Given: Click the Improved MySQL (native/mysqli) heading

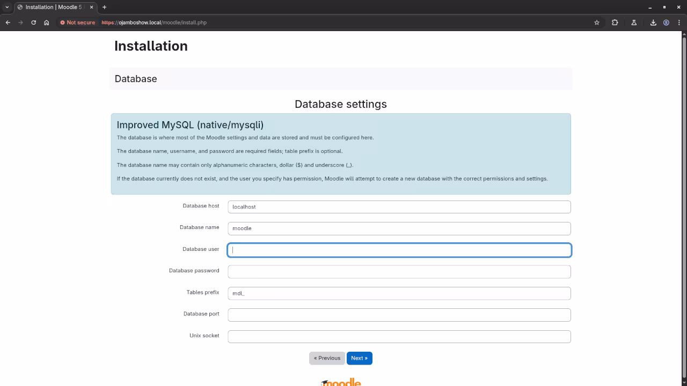Looking at the screenshot, I should tap(190, 125).
